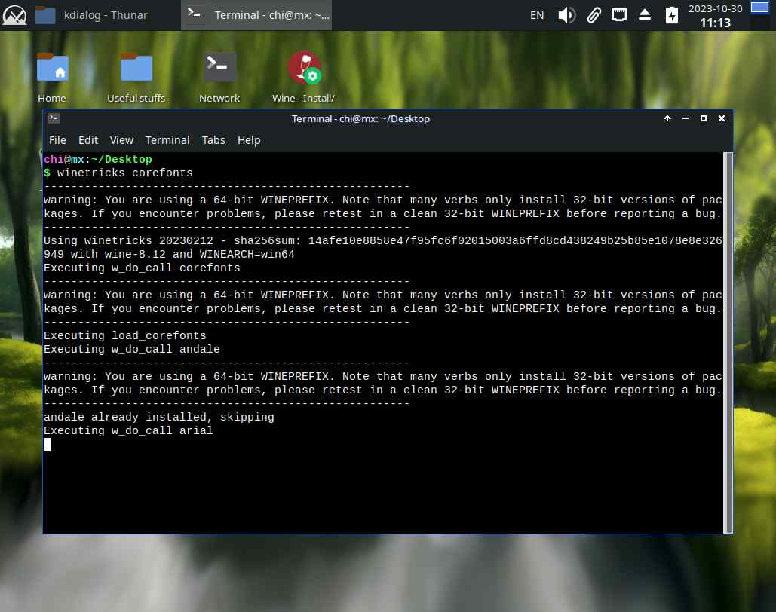Open the volume speaker tray icon
The height and width of the screenshot is (612, 776).
click(566, 15)
